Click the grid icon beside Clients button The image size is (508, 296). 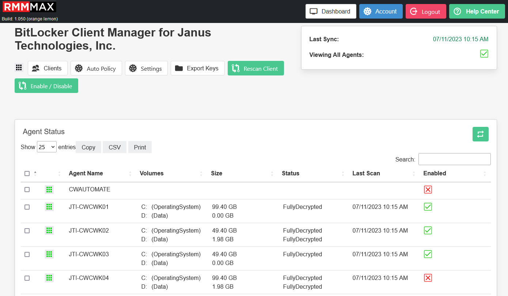19,68
